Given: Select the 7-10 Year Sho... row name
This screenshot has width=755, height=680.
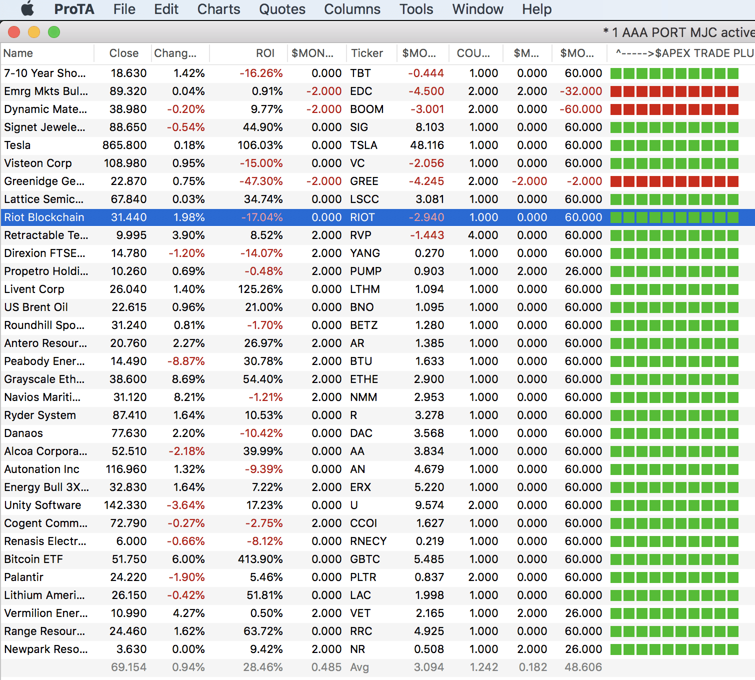Looking at the screenshot, I should 45,73.
